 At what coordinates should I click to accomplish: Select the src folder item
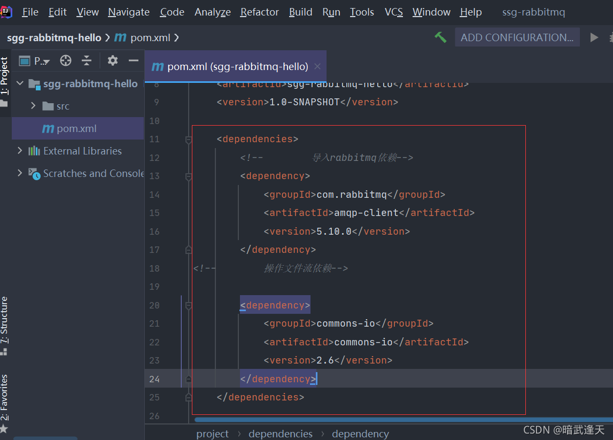63,106
